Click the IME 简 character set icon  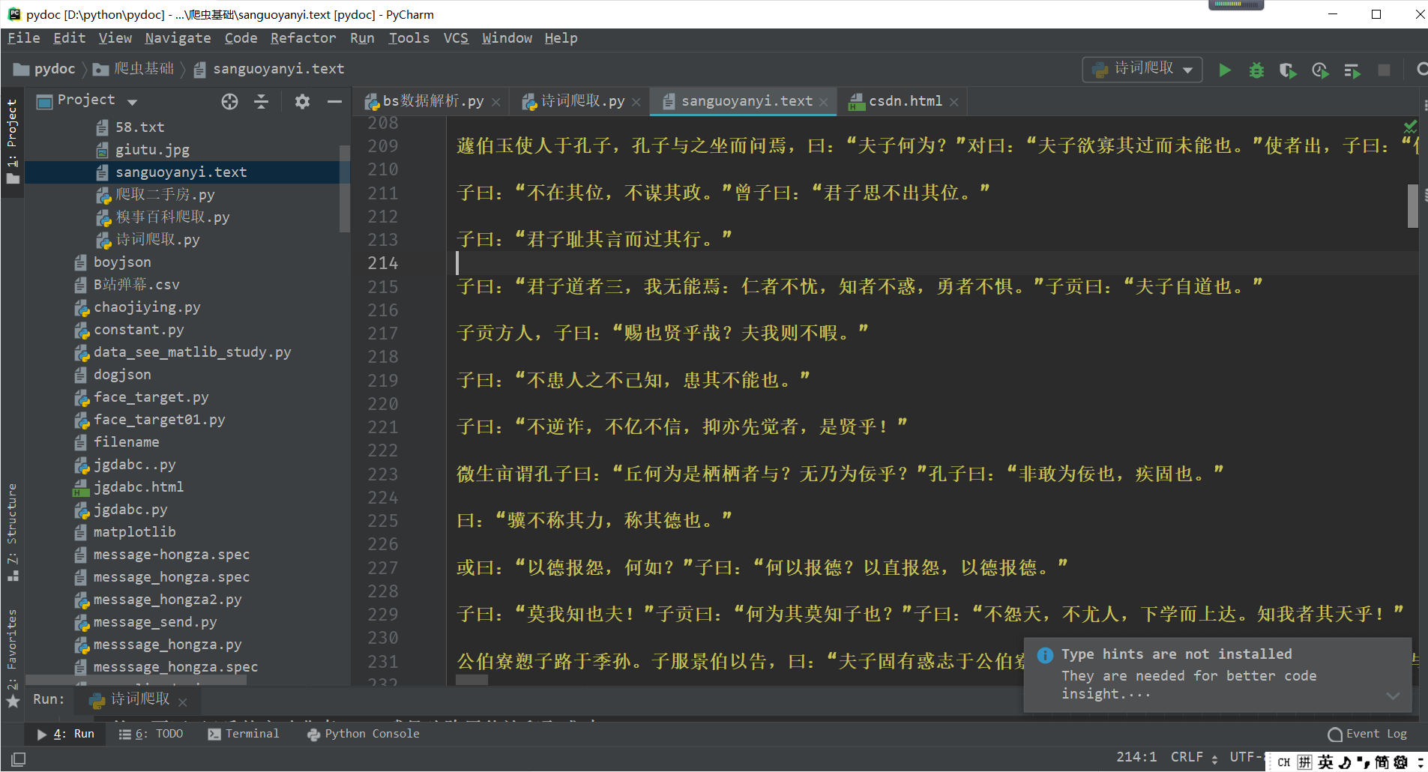point(1382,762)
